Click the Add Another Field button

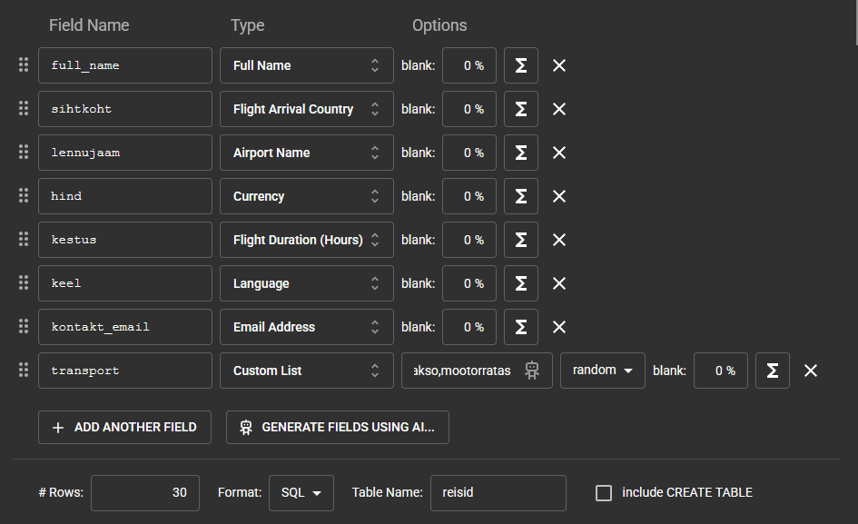click(x=124, y=427)
